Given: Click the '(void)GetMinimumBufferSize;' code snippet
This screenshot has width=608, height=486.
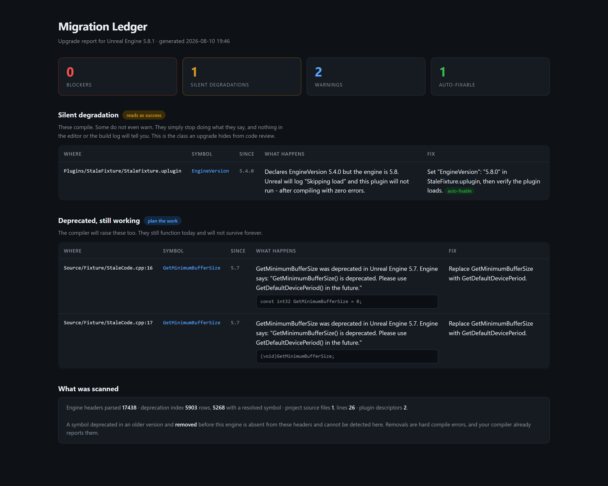Looking at the screenshot, I should point(347,356).
